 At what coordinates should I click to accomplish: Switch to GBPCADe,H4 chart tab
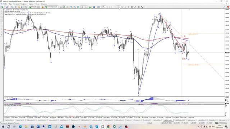pos(192,120)
